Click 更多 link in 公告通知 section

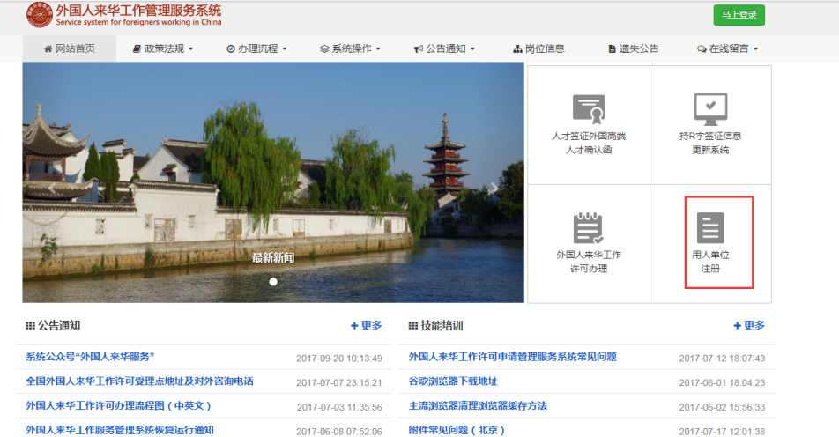[x=367, y=326]
